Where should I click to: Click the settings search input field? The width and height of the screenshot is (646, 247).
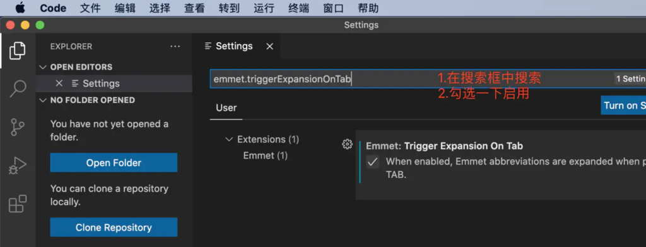[x=412, y=79]
